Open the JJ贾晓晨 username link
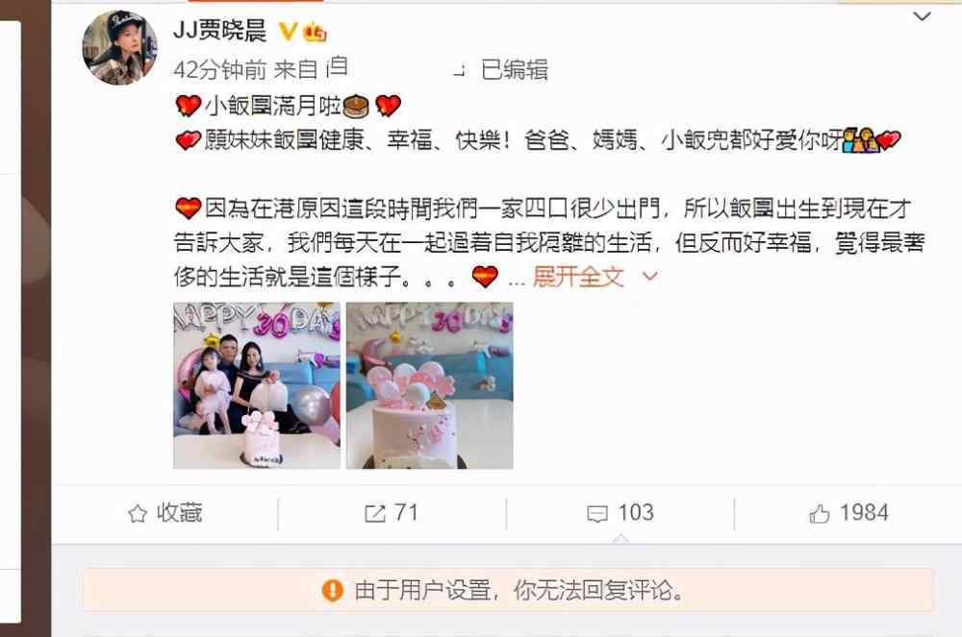Screen dimensions: 962x637 220,30
